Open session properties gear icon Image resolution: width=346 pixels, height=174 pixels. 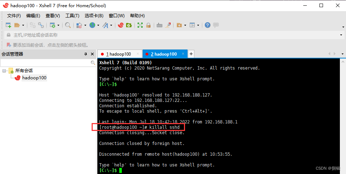tap(52, 25)
